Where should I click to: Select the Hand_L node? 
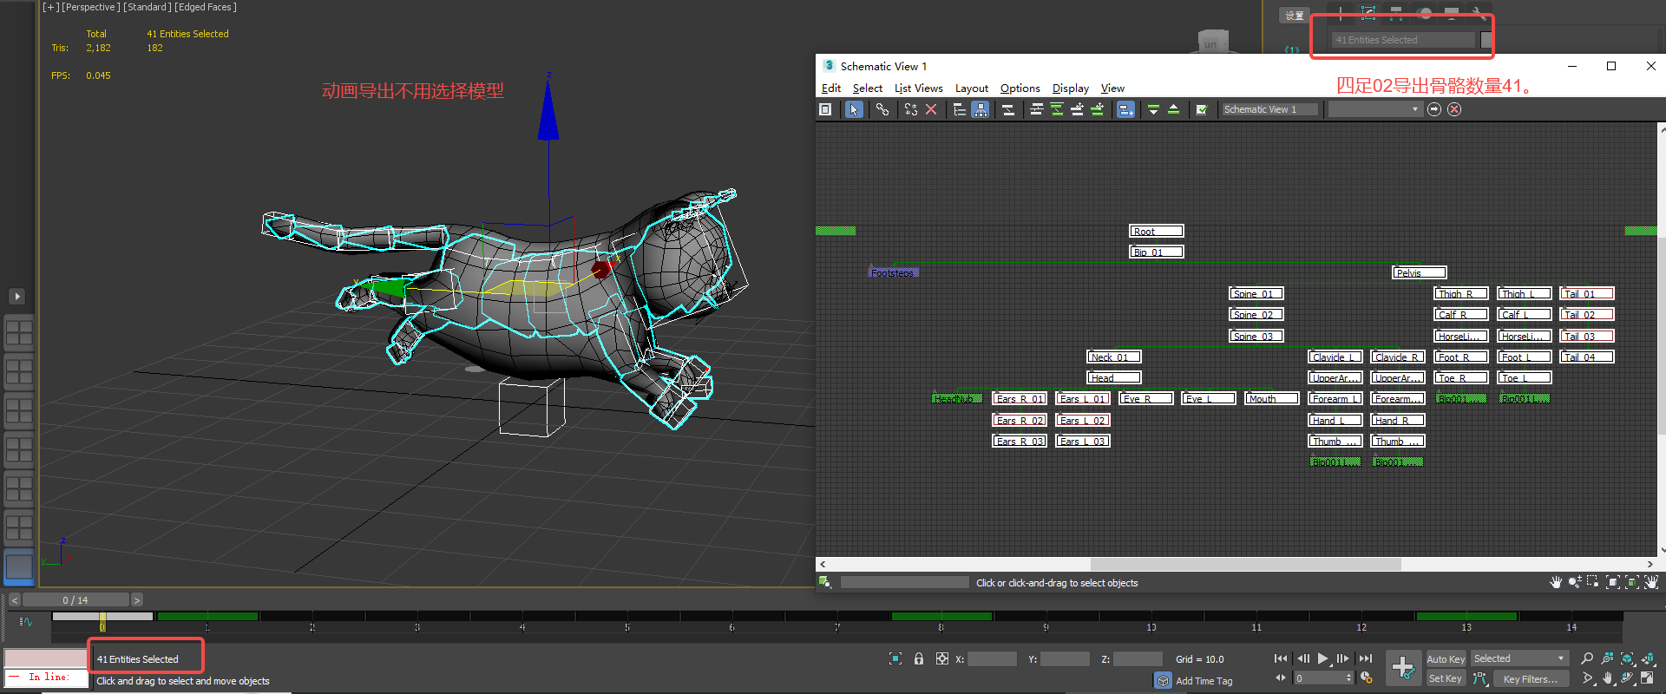point(1335,420)
